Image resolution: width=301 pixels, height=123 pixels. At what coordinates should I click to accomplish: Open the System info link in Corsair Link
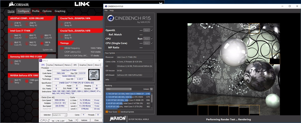point(48,50)
